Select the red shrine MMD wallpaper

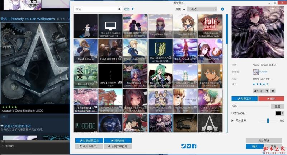[x=110, y=101]
